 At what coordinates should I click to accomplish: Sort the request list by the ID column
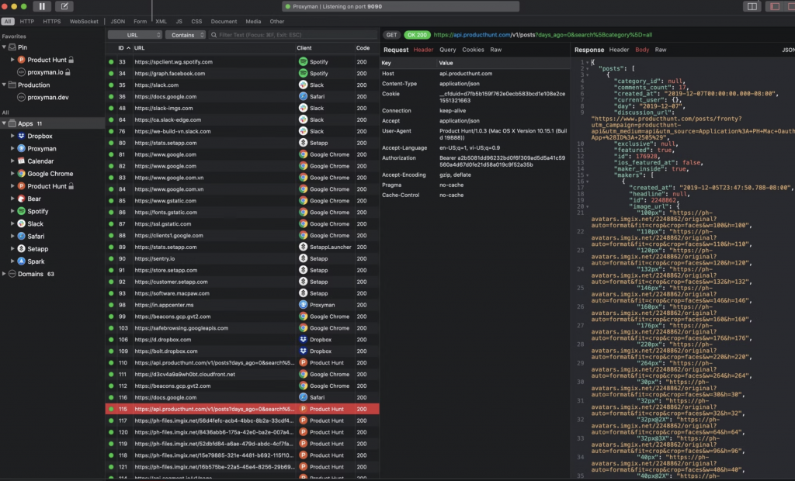123,48
